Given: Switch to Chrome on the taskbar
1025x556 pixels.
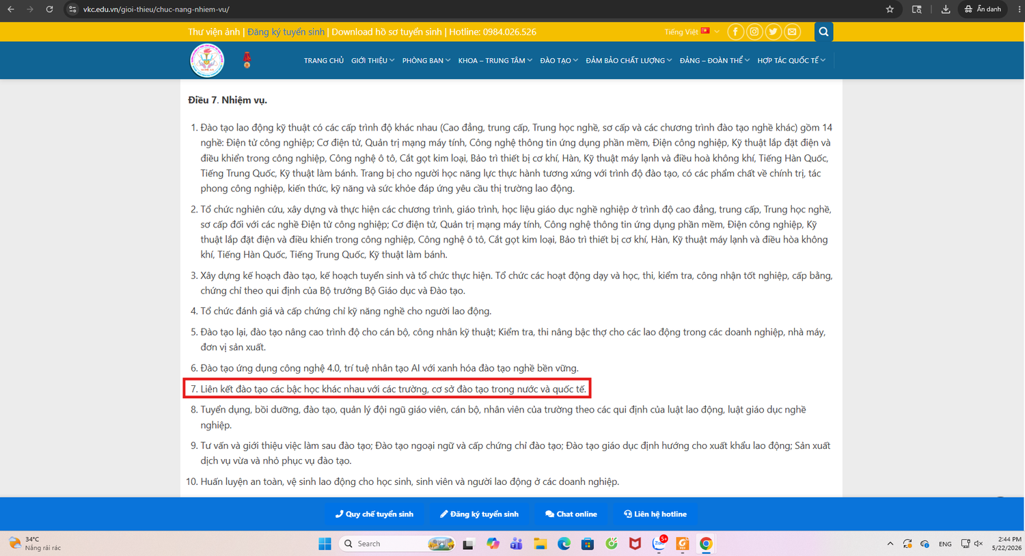Looking at the screenshot, I should (706, 544).
